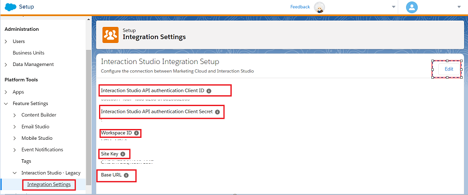The width and height of the screenshot is (468, 195).
Task: Expand the Apps tree node
Action: (x=6, y=92)
